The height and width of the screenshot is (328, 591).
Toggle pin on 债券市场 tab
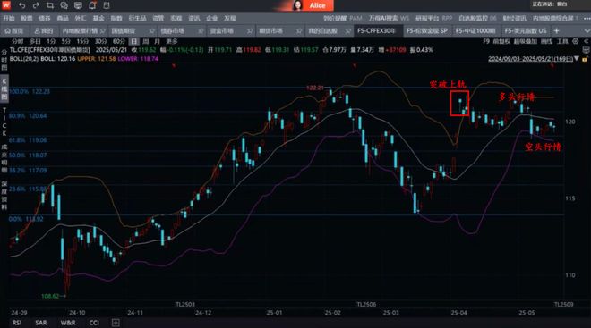click(201, 31)
